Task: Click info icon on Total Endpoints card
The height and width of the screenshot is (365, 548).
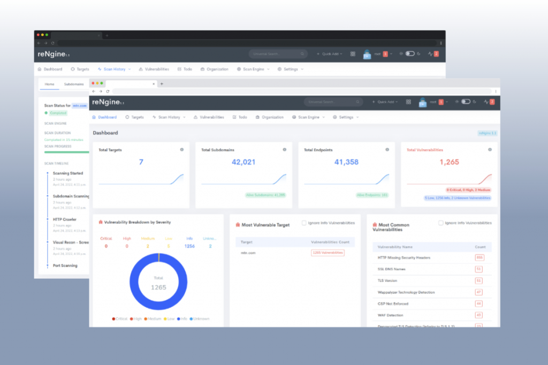Action: 387,150
